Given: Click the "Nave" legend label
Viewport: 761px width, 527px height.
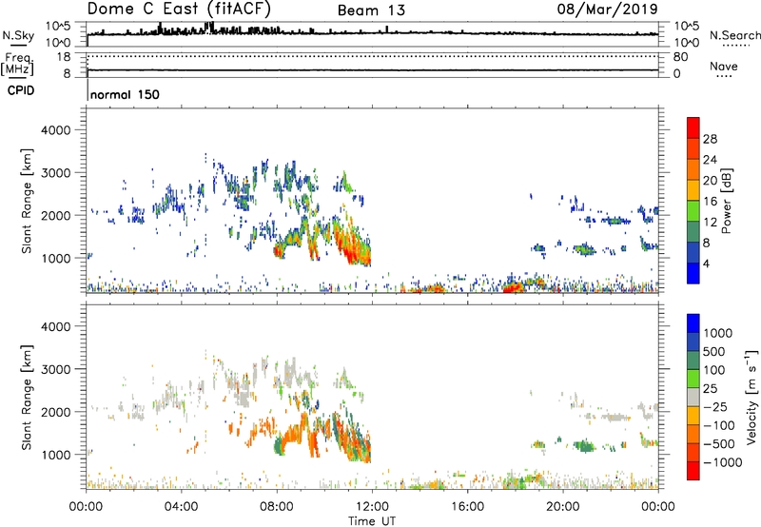Looking at the screenshot, I should pyautogui.click(x=723, y=66).
